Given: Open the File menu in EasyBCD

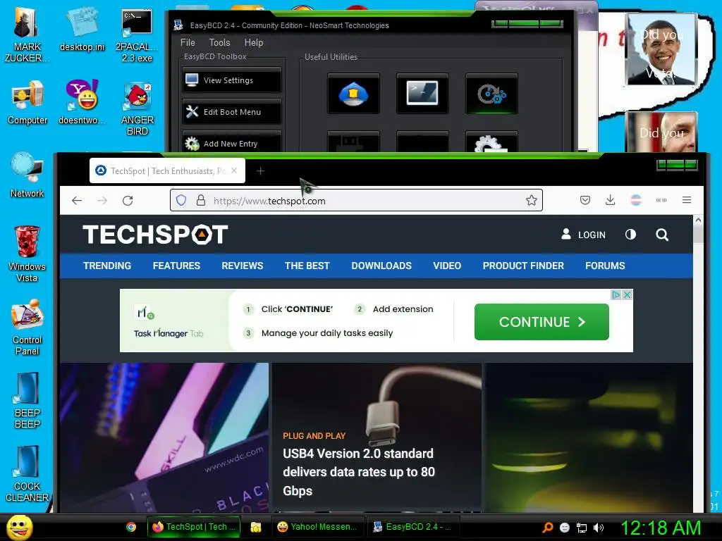Looking at the screenshot, I should (188, 42).
